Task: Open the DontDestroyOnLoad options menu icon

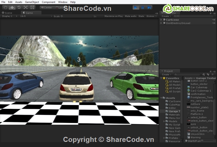Action: (x=214, y=23)
